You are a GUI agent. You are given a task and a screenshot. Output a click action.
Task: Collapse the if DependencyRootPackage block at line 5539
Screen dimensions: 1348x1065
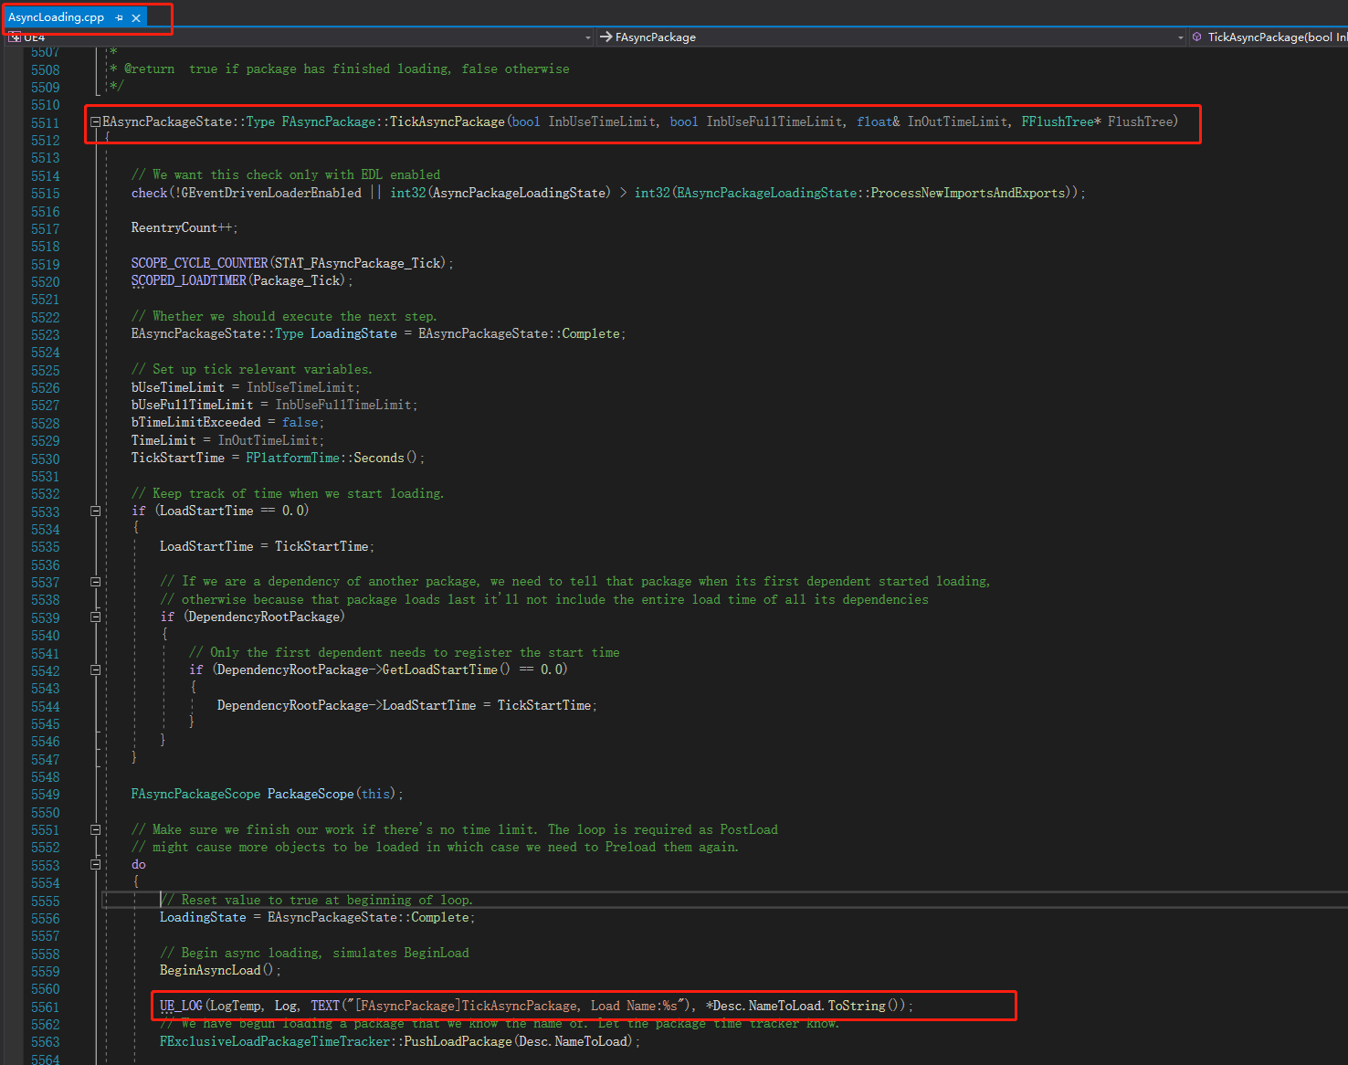[95, 617]
